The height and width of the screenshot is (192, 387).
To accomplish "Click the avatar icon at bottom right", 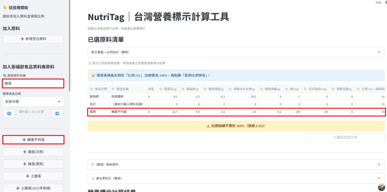I will [381, 187].
